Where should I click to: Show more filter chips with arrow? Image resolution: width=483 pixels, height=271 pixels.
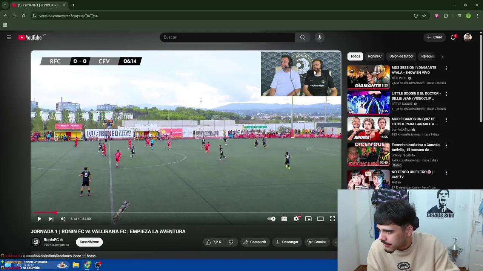pos(442,56)
